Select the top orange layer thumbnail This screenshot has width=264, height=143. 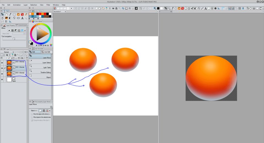coord(9,63)
